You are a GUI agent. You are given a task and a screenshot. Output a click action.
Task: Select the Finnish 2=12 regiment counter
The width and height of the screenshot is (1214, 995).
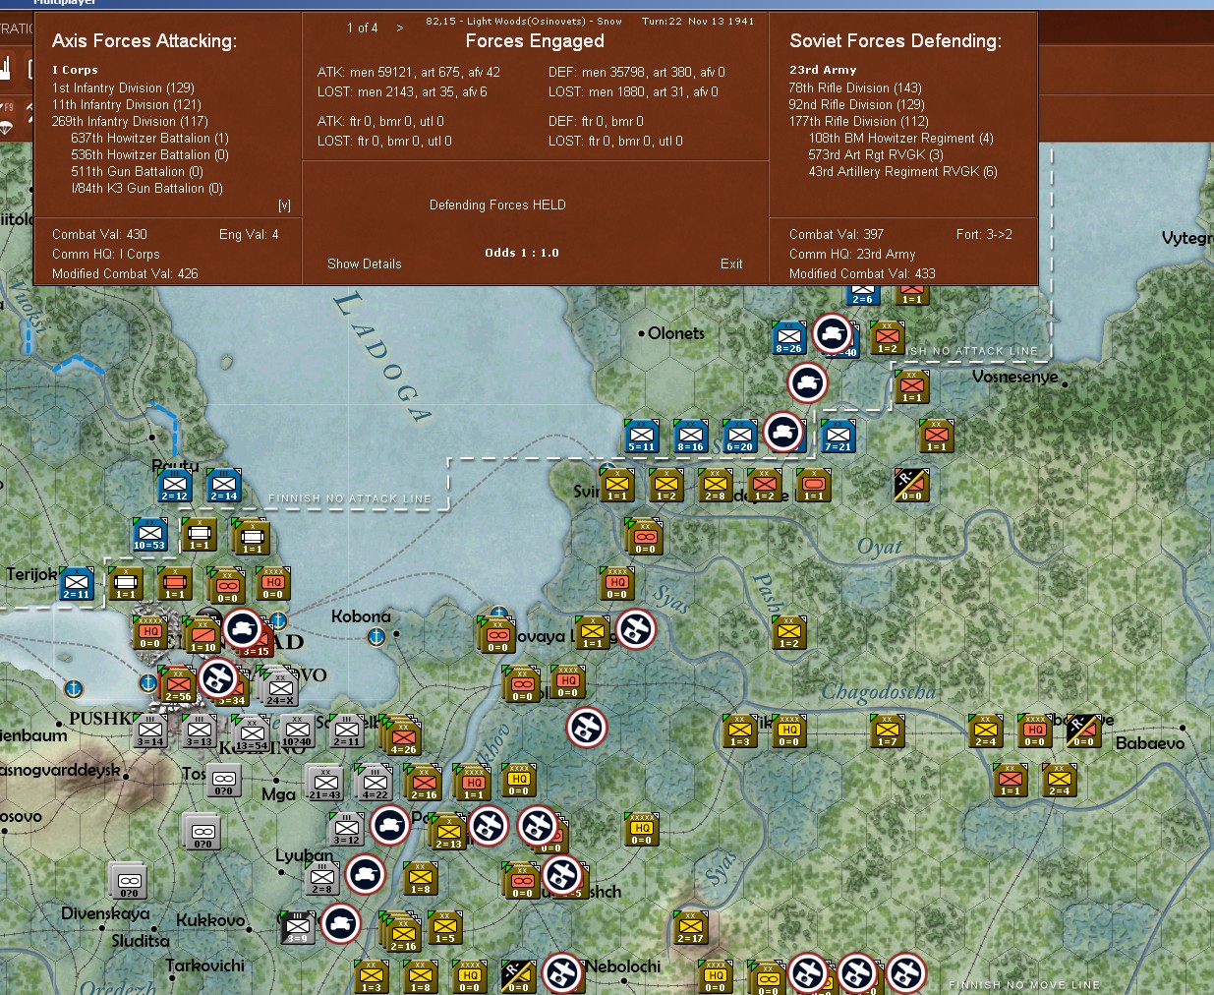[175, 486]
